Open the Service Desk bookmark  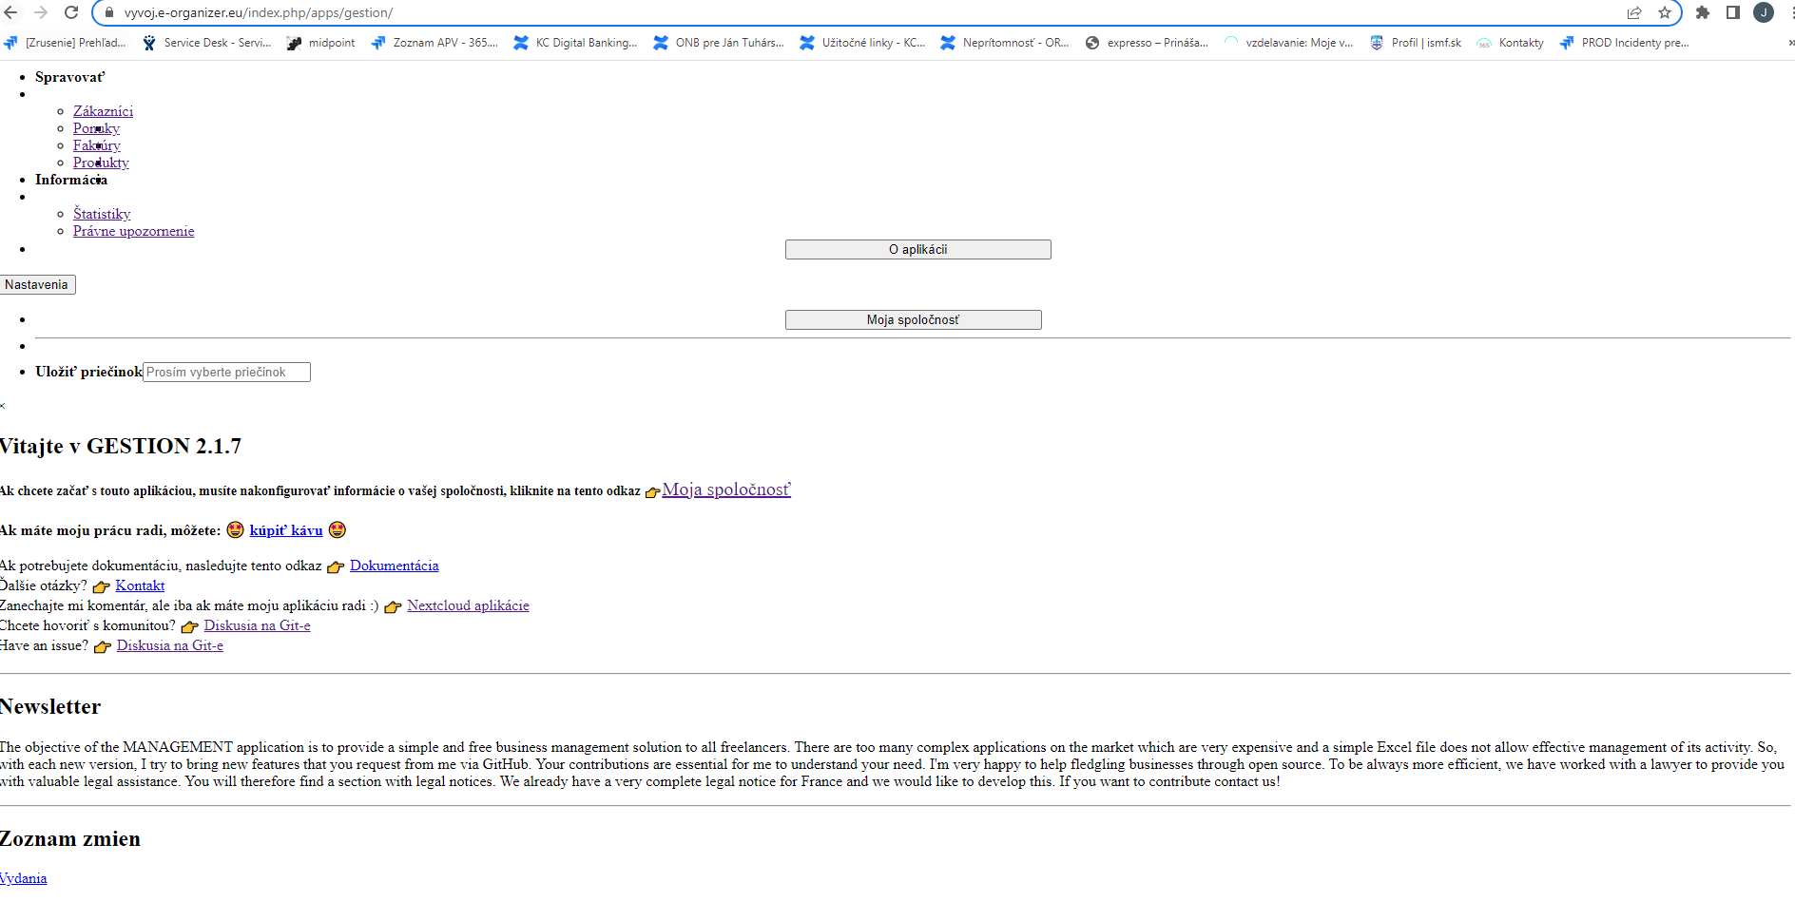[206, 43]
